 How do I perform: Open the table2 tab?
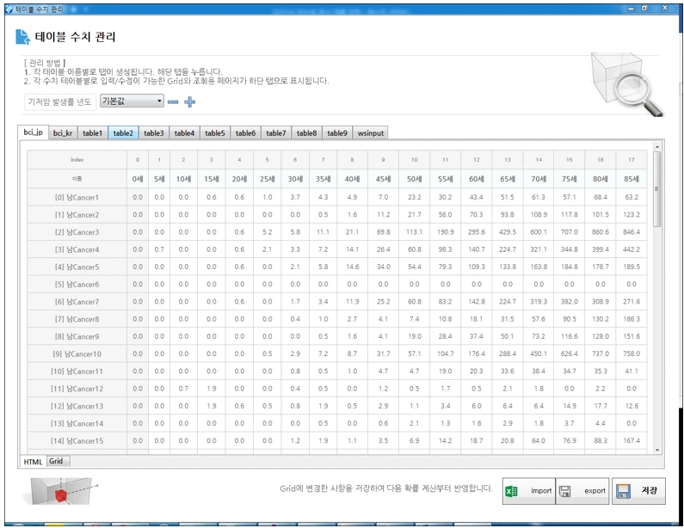point(123,133)
